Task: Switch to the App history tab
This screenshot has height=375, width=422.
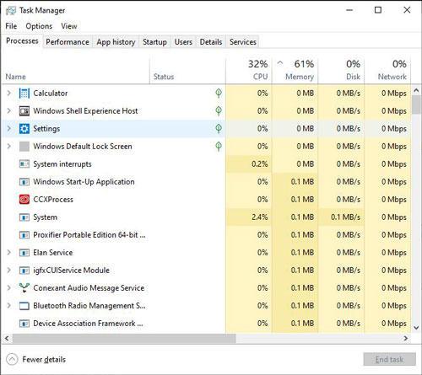Action: click(116, 42)
